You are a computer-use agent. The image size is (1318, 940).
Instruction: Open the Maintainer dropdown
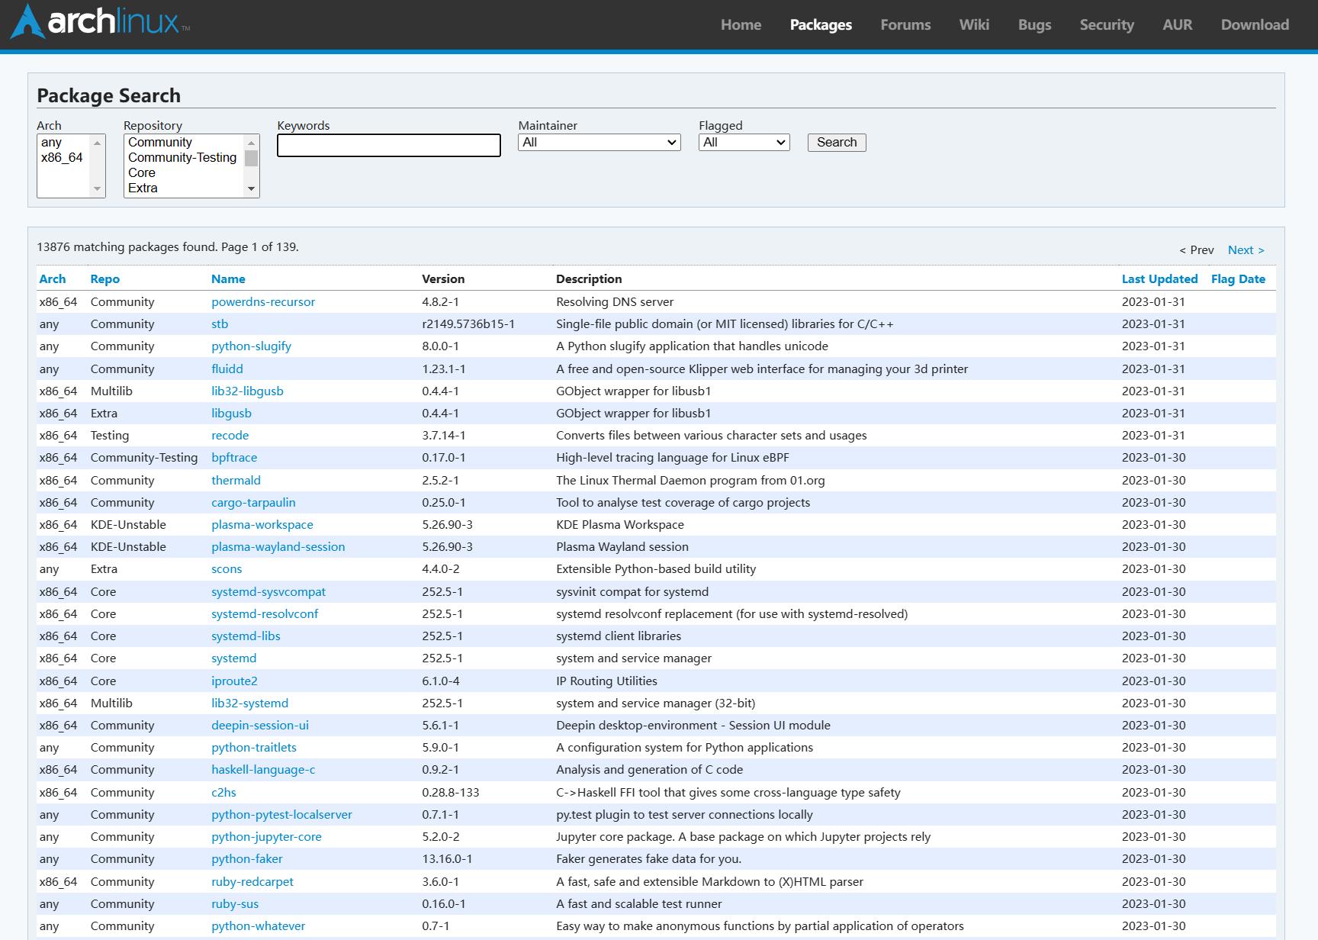click(x=599, y=143)
